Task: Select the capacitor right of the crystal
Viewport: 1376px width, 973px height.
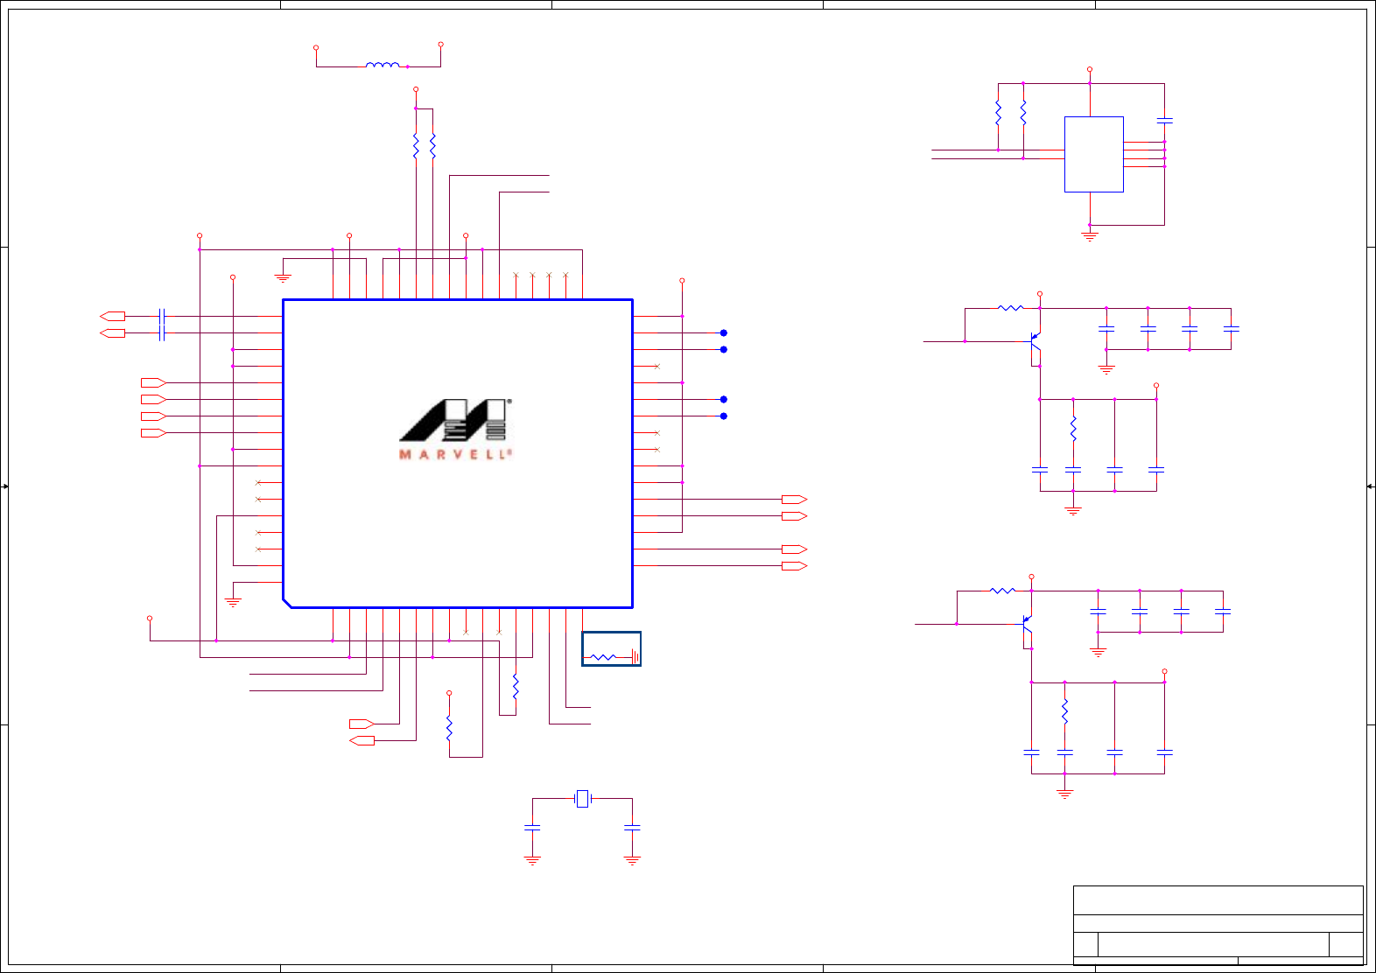Action: 632,827
